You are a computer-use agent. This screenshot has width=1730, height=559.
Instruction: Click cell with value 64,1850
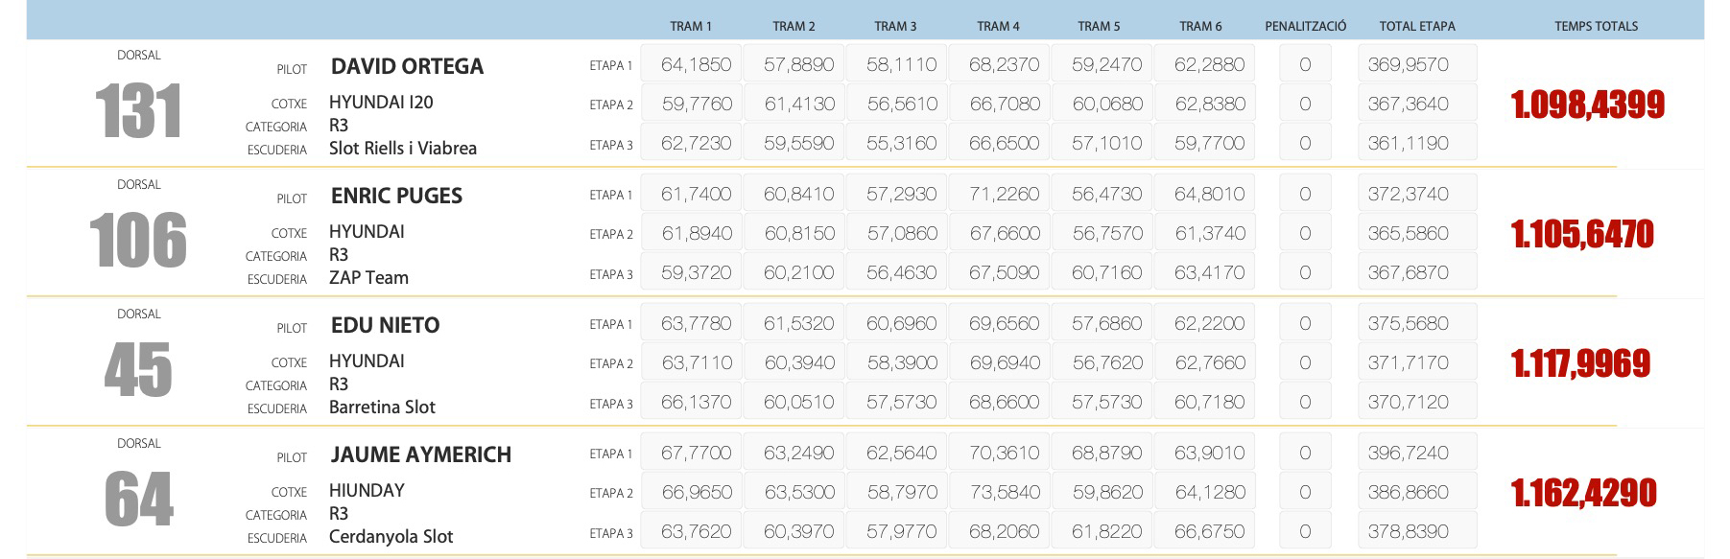[696, 64]
